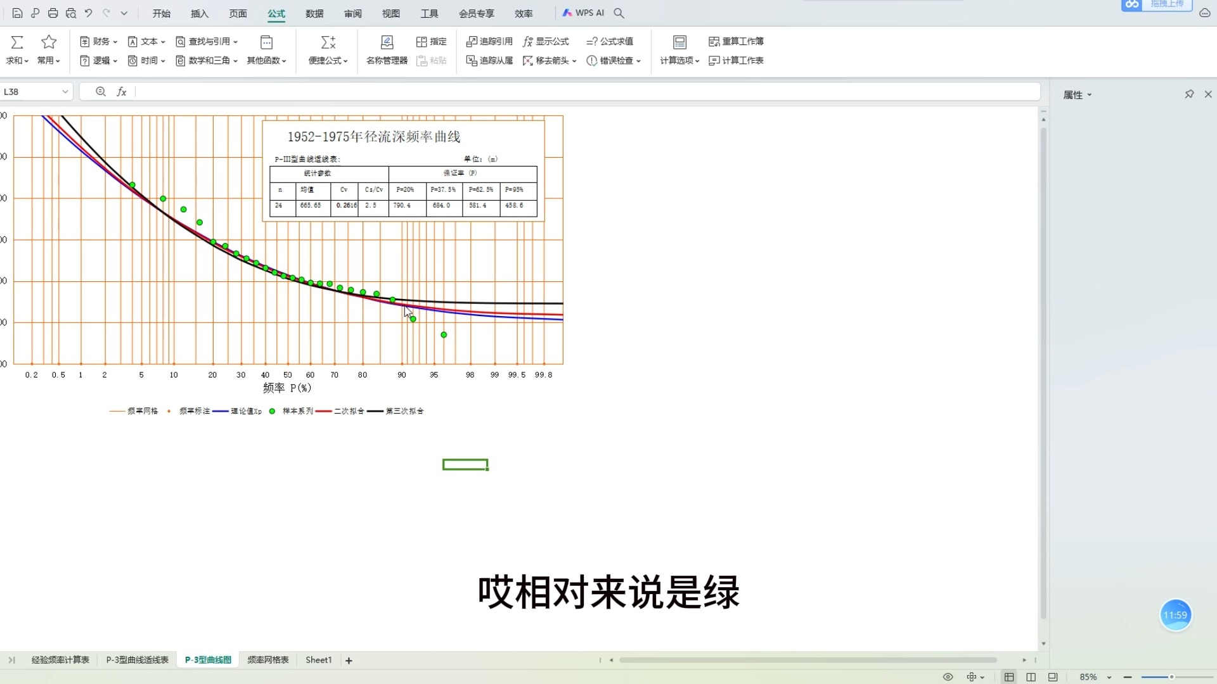Open 追踪引用 icon in toolbar
This screenshot has height=684, width=1217.
tap(487, 41)
